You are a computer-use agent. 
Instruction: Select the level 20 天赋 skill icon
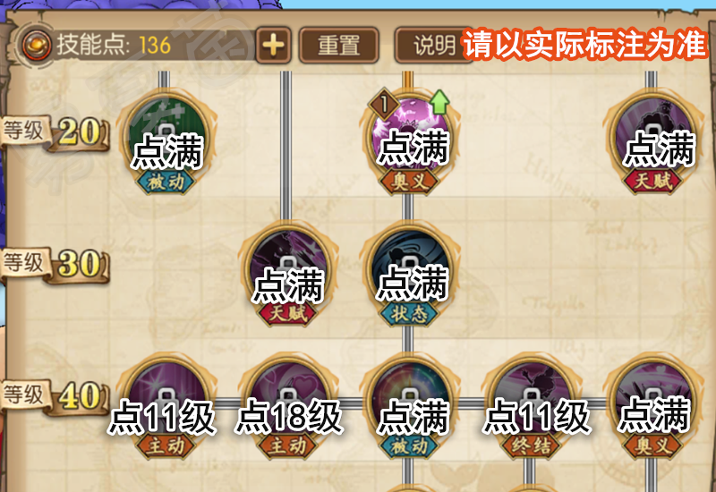click(652, 142)
